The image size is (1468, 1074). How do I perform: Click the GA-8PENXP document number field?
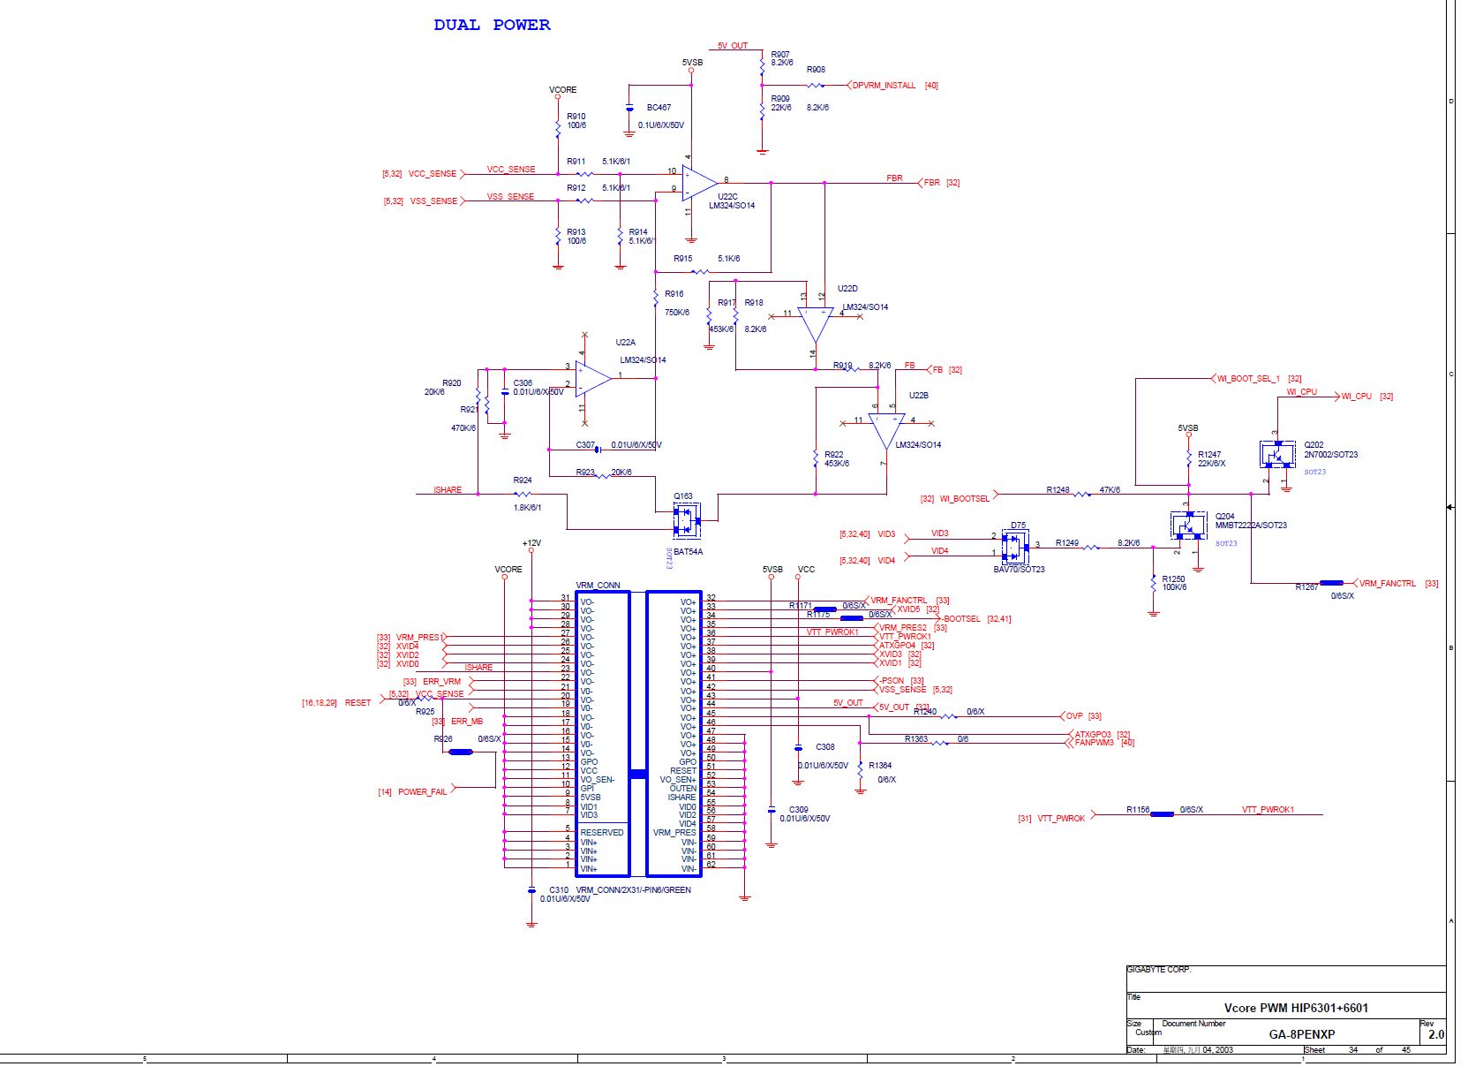pyautogui.click(x=1301, y=1034)
